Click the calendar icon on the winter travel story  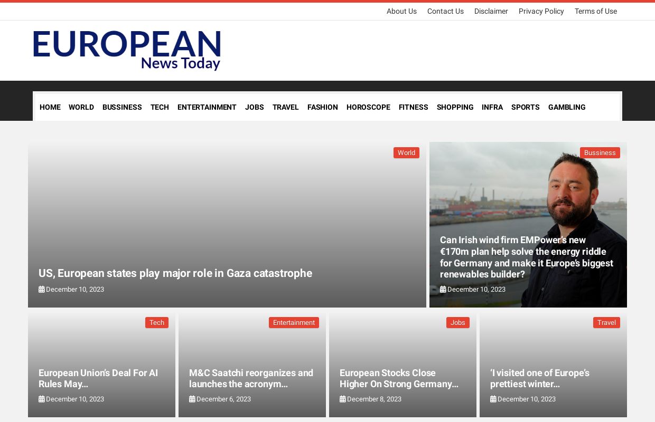point(493,399)
